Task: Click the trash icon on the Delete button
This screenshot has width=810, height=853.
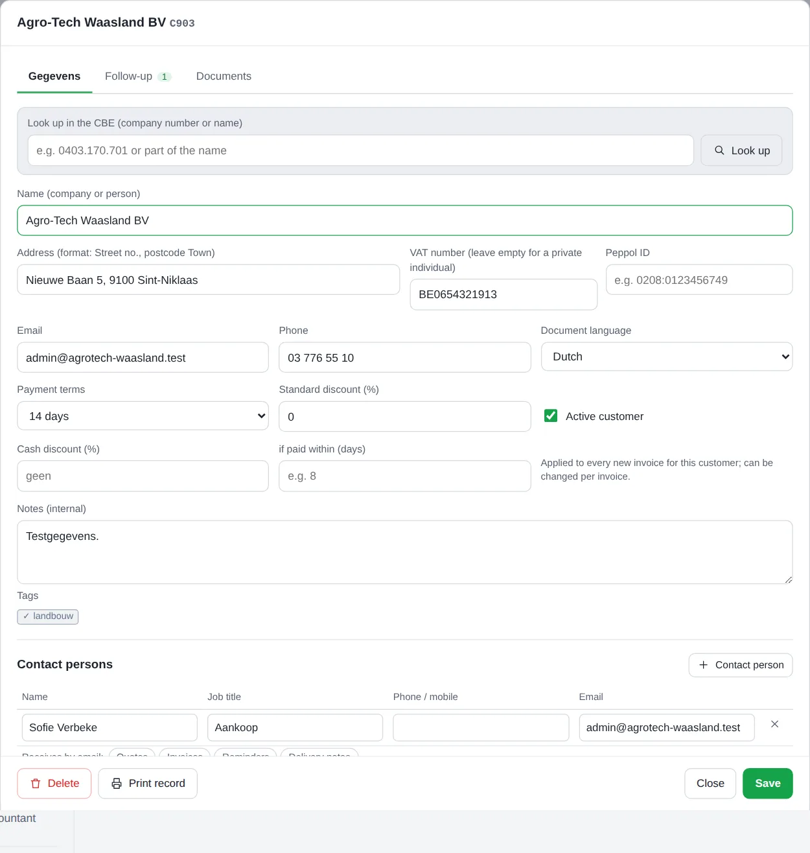Action: (36, 784)
